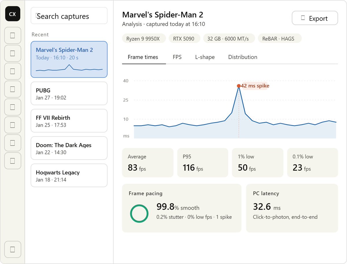Screen dimensions: 347x264
Task: Click the 'Frame pacing' heading
Action: coord(145,193)
